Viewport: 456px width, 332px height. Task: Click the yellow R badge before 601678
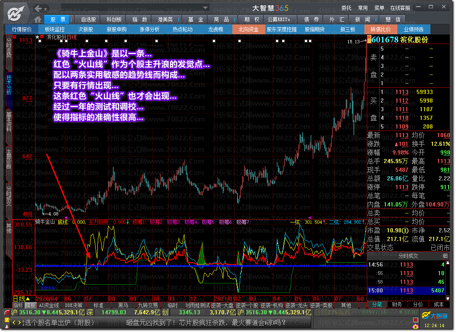(x=369, y=40)
